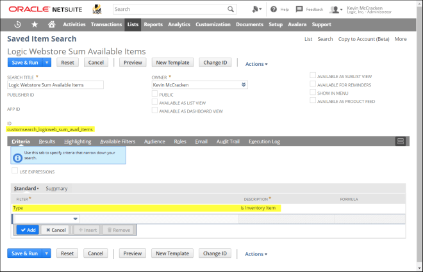423x272 pixels.
Task: Open the Create New person-plus icon
Action: point(256,9)
